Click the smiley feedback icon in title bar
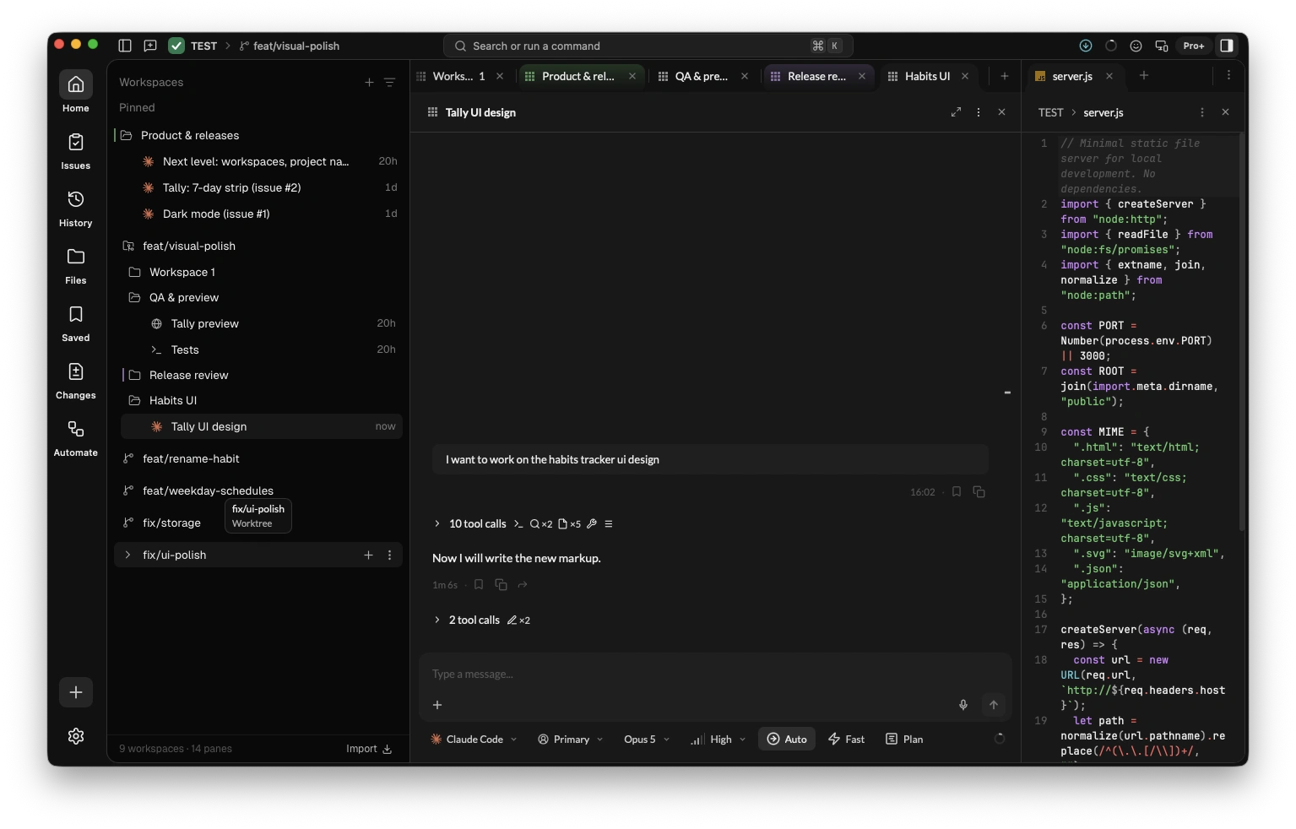 pyautogui.click(x=1136, y=46)
